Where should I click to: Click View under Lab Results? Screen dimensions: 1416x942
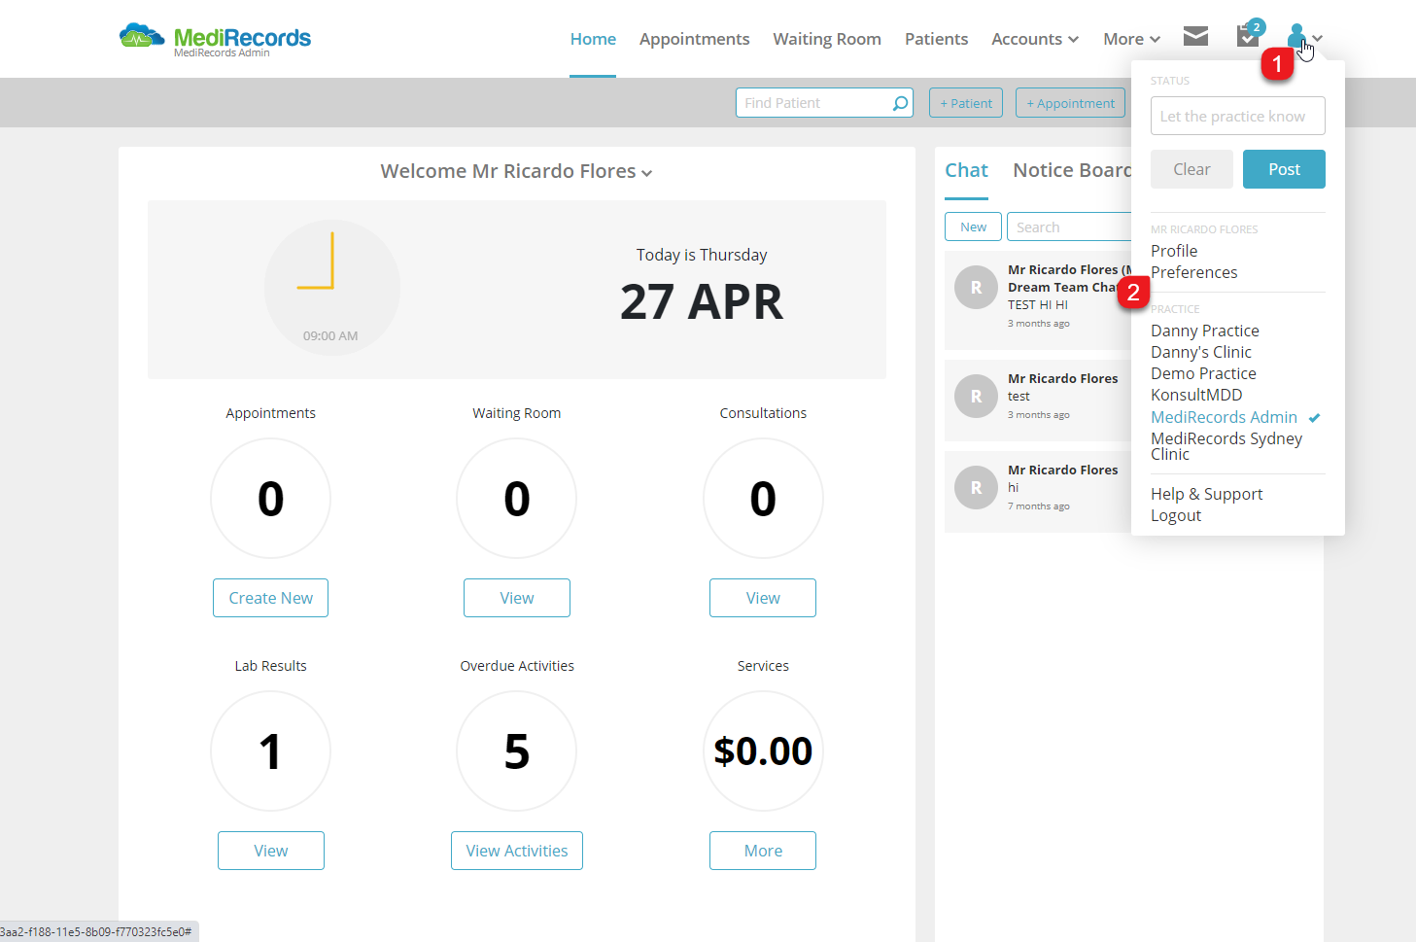click(x=270, y=851)
